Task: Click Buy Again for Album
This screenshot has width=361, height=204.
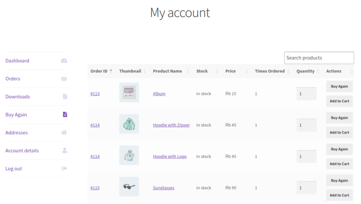Action: (339, 86)
